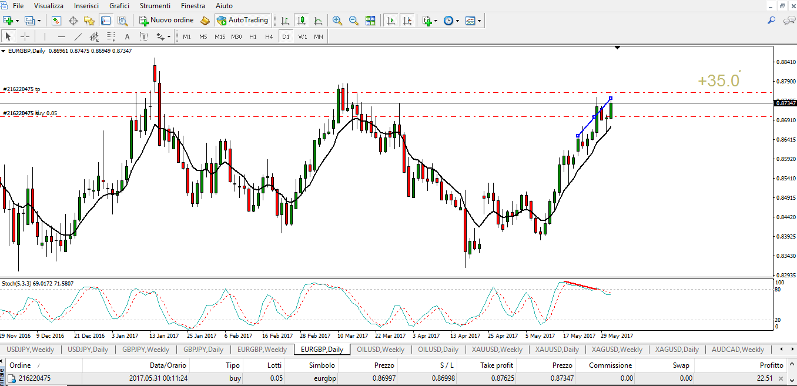797x386 pixels.
Task: Open the MetaEditor book icon
Action: (x=205, y=21)
